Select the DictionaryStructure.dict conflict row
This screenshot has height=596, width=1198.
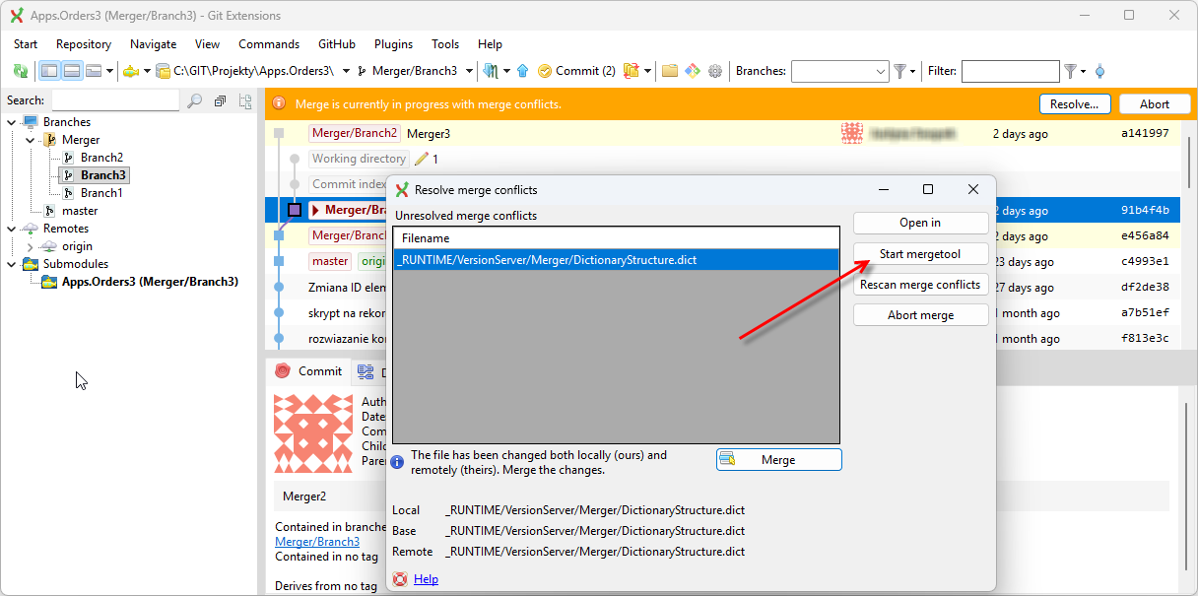pos(616,258)
